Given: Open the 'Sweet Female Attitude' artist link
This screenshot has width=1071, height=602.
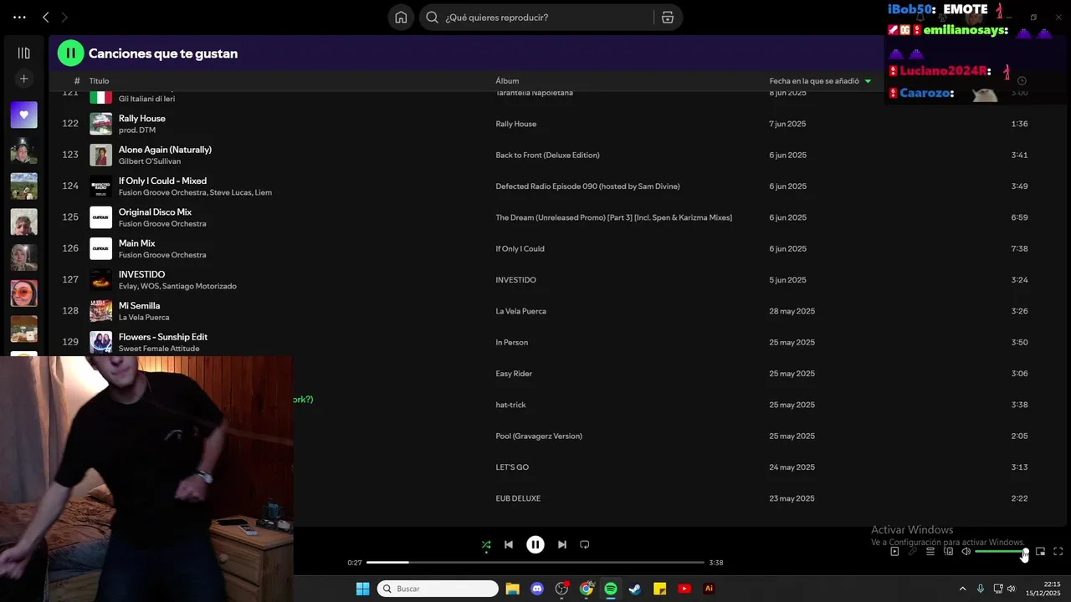Looking at the screenshot, I should pos(159,349).
